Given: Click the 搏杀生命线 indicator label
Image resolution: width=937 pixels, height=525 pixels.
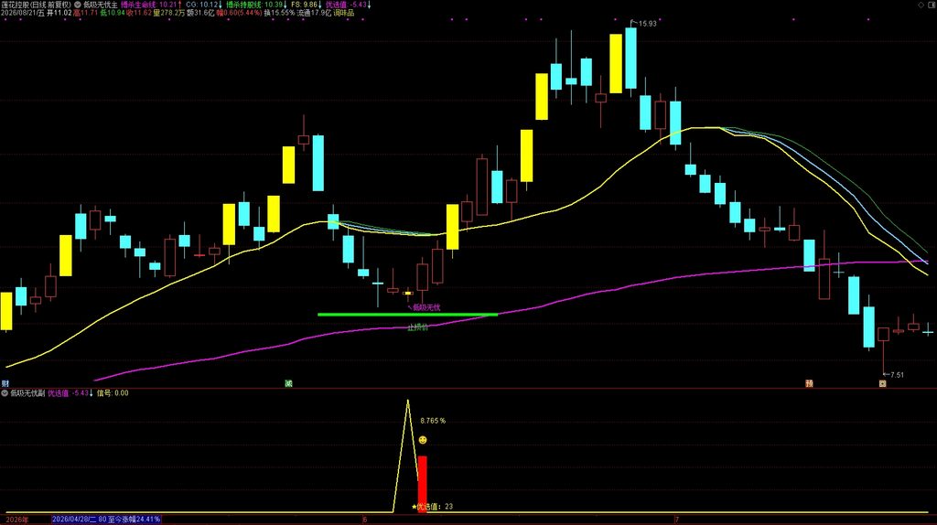Looking at the screenshot, I should pyautogui.click(x=139, y=5).
